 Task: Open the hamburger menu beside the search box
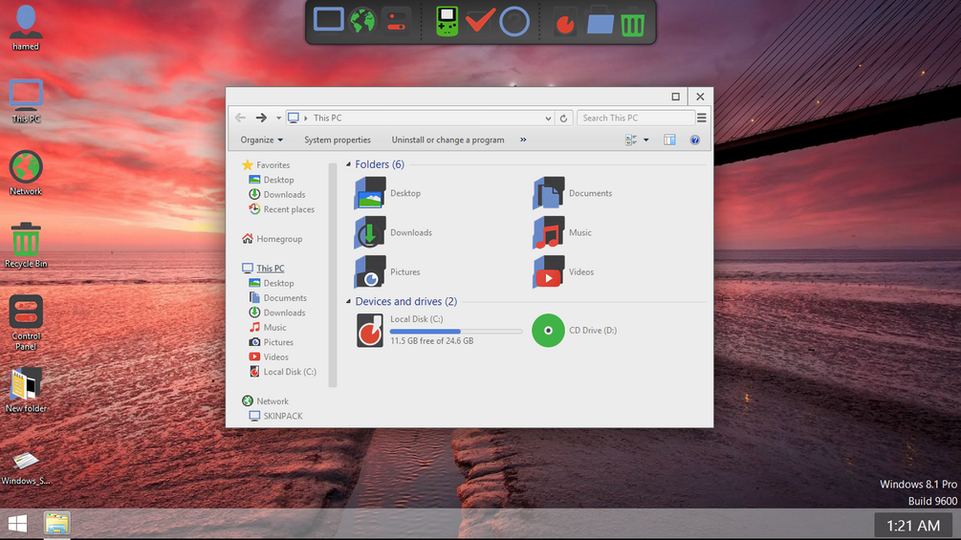(702, 118)
